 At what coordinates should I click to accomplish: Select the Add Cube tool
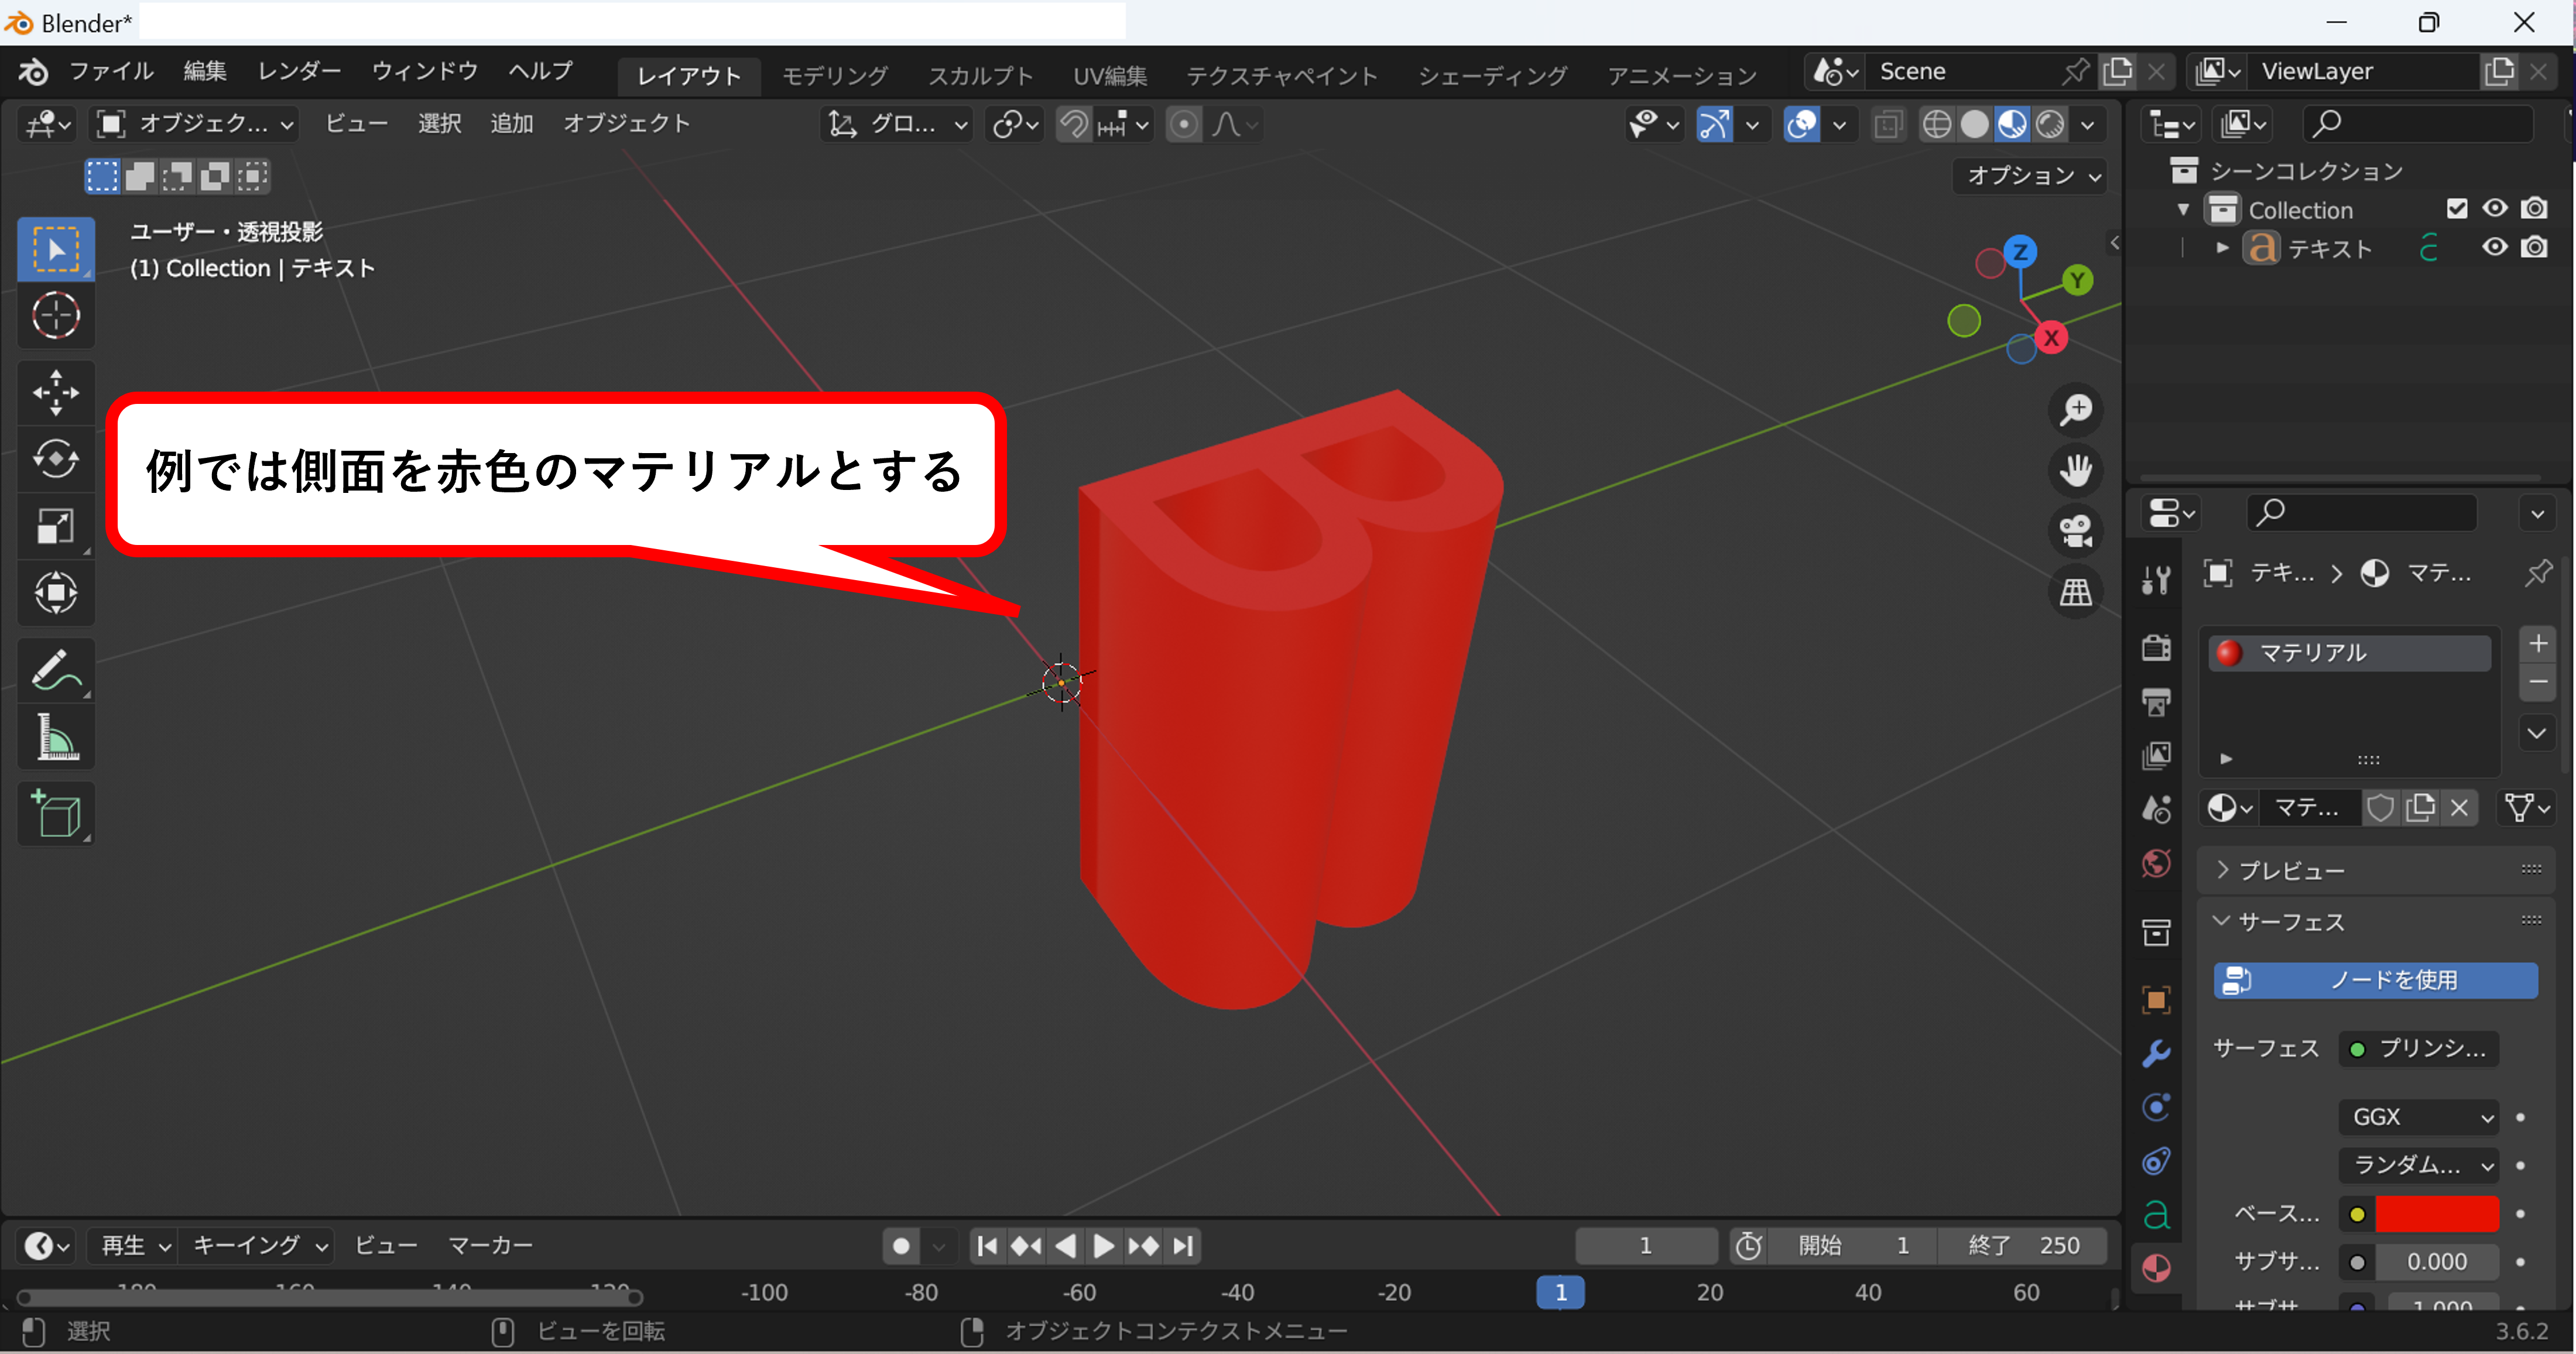tap(56, 814)
